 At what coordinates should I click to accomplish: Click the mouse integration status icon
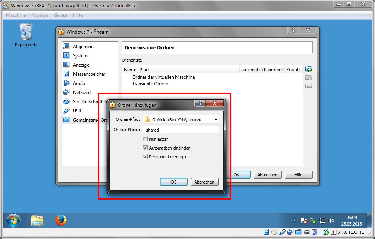point(325,232)
